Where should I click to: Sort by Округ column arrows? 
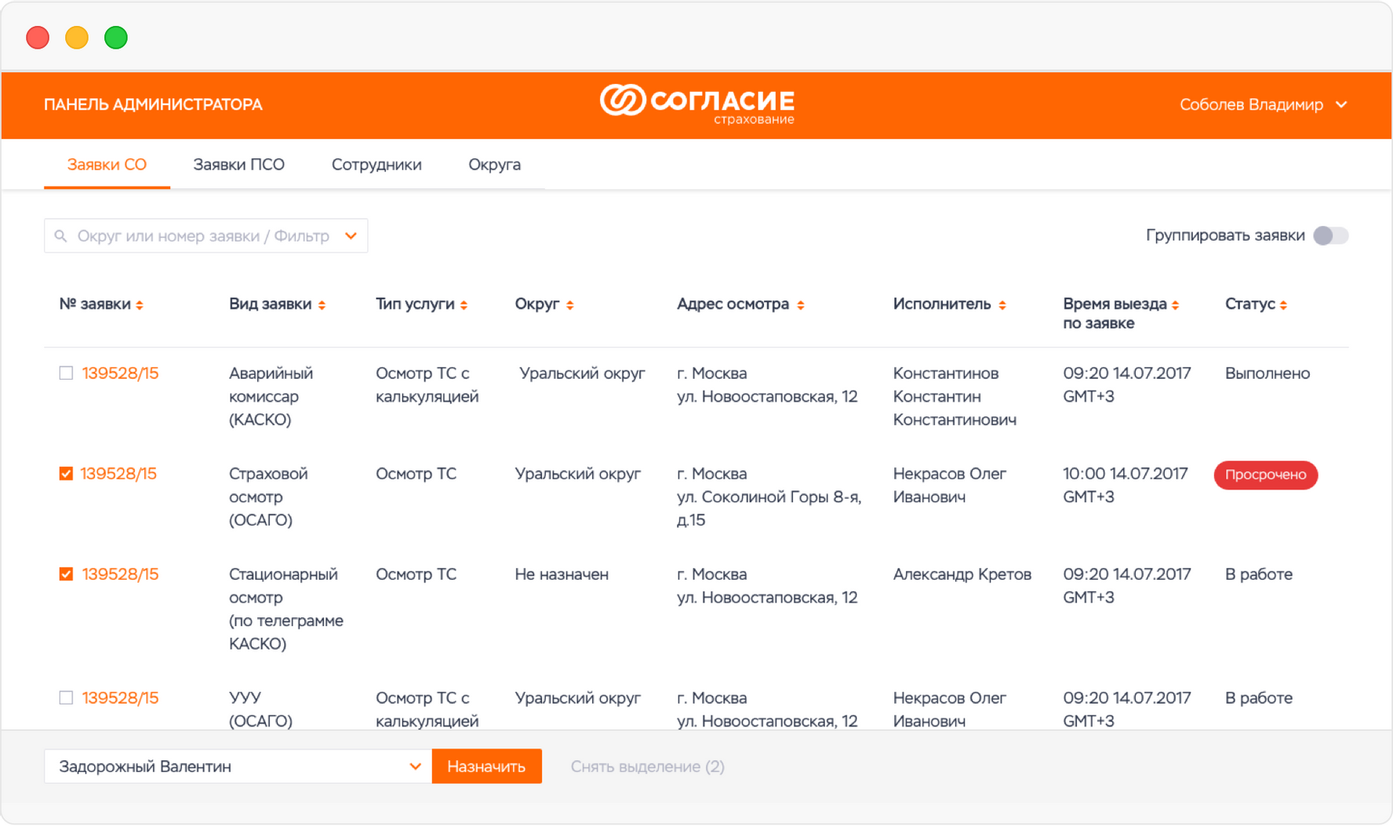pos(570,305)
